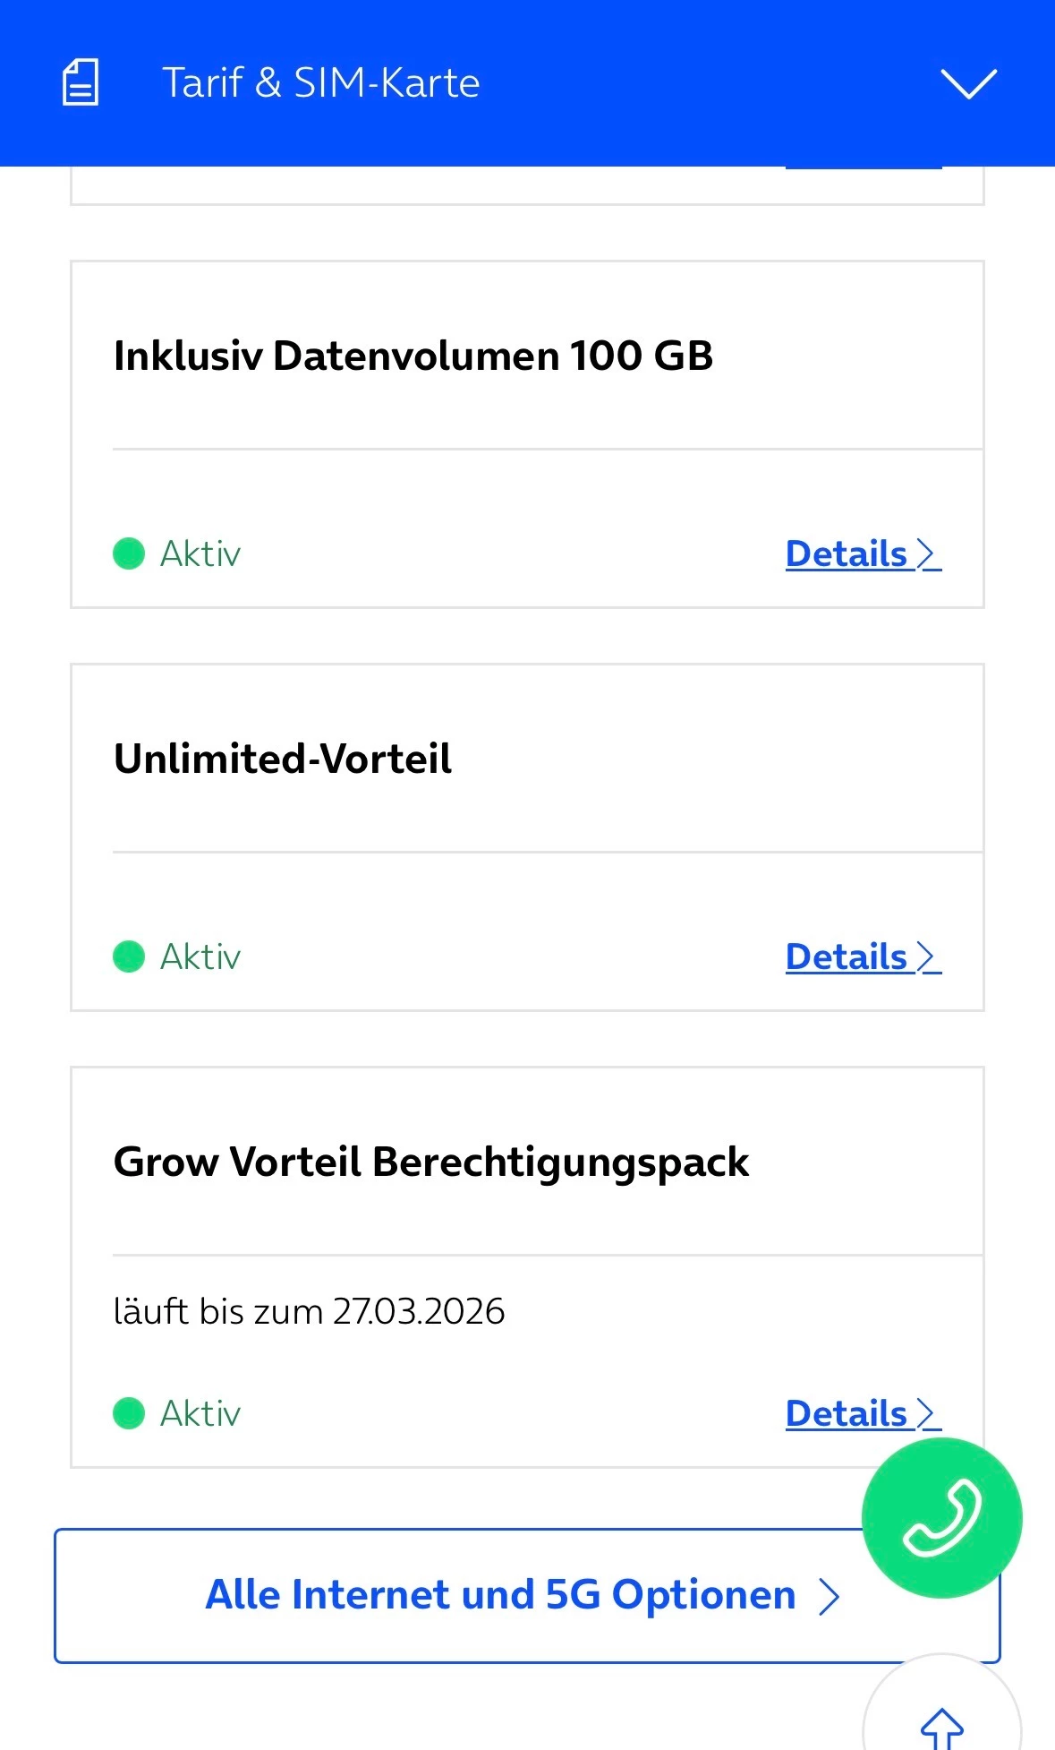The width and height of the screenshot is (1055, 1750).
Task: Click the document icon in the header
Action: (81, 82)
